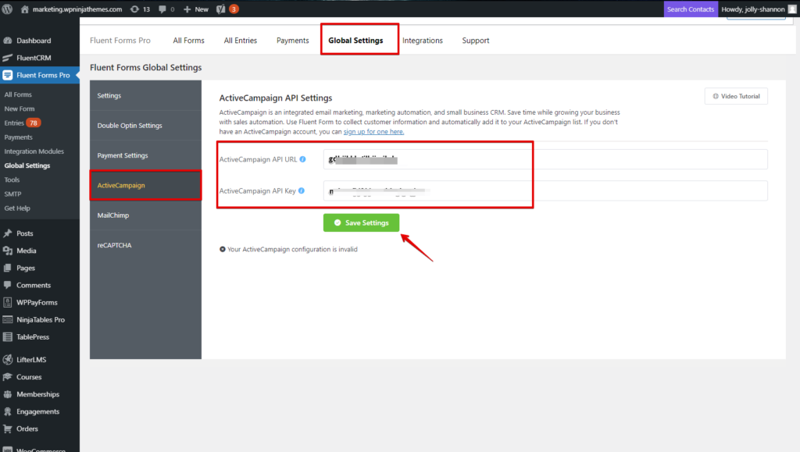Open All Forms in the left submenu
This screenshot has height=452, width=800.
(x=18, y=94)
